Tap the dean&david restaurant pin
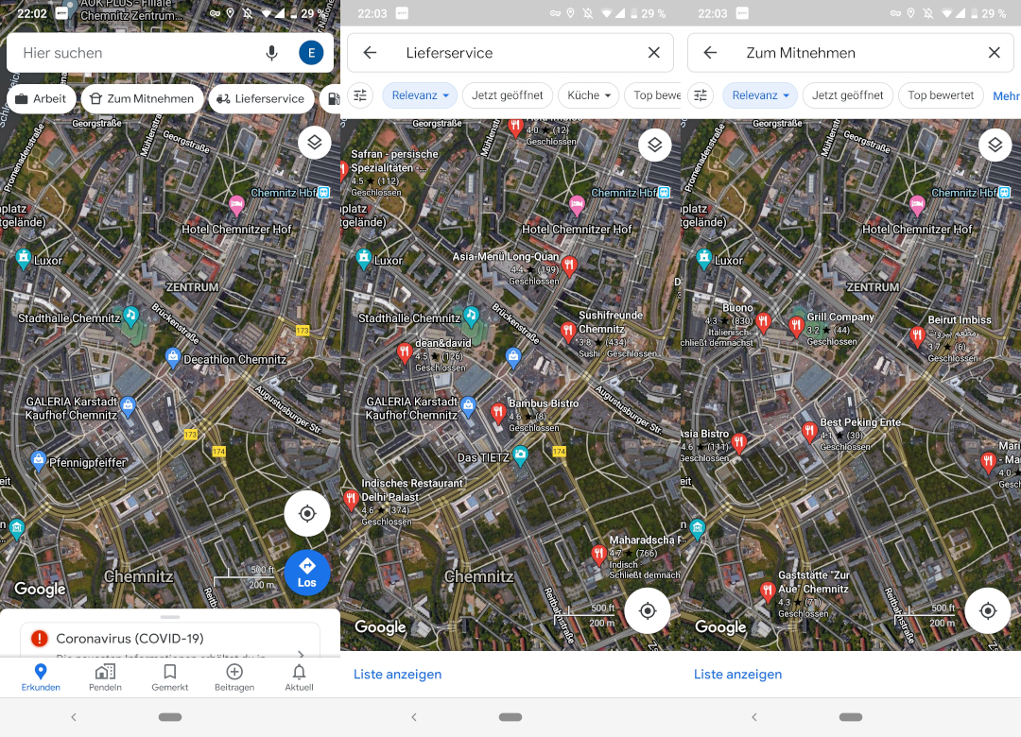The width and height of the screenshot is (1021, 737). [405, 352]
